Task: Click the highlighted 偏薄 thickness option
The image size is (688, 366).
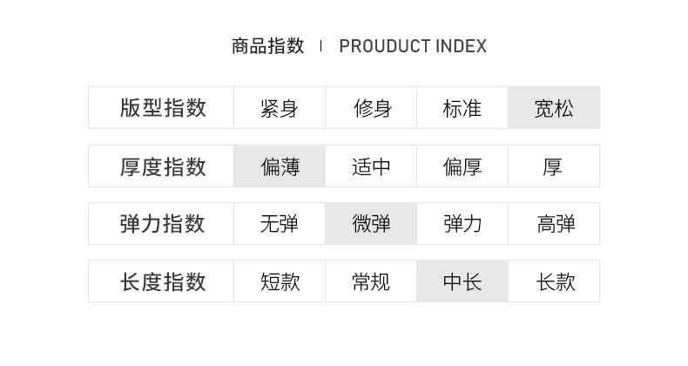Action: click(x=280, y=166)
